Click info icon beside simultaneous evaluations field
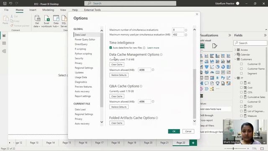Image resolution: width=268 pixels, height=151 pixels. [186, 30]
